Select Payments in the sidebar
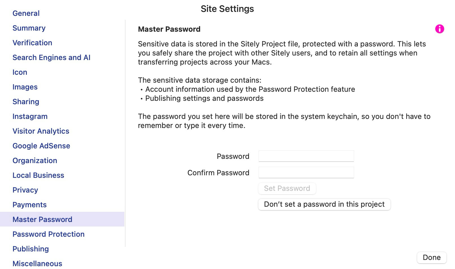The width and height of the screenshot is (455, 269). 29,205
